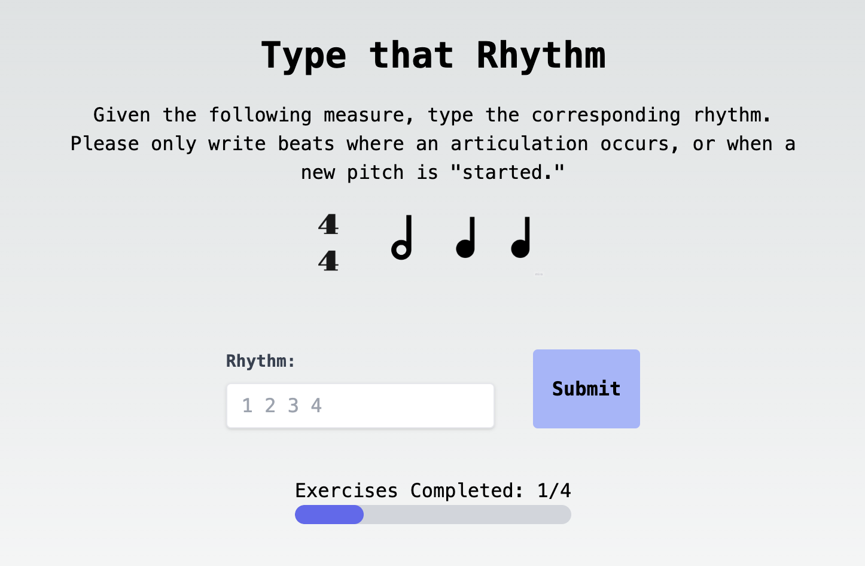Click the word "Type" in the heading

pyautogui.click(x=304, y=56)
